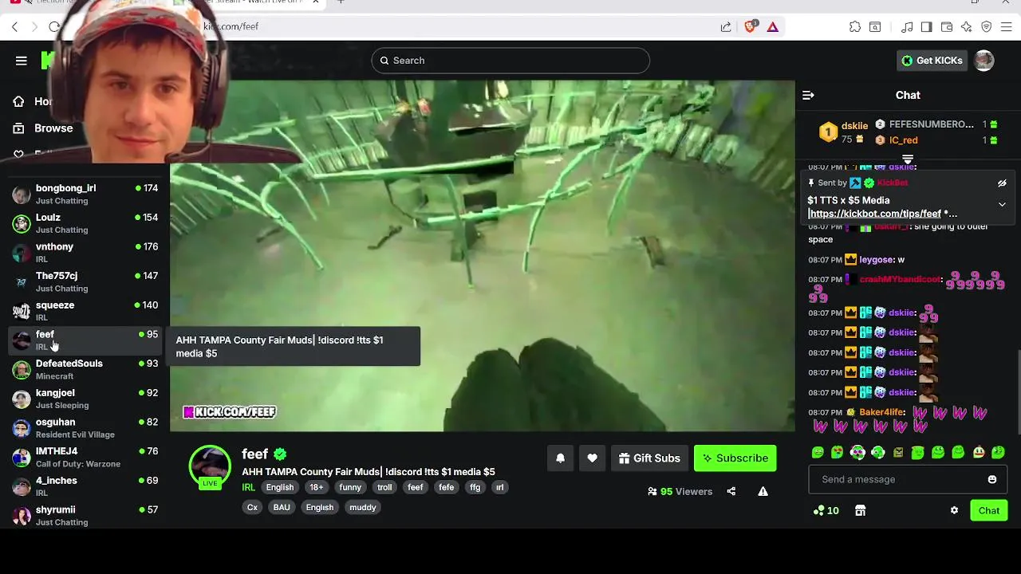Click the heart-eyes green emote in quick bar
Screen dimensions: 1021x574
tap(837, 453)
